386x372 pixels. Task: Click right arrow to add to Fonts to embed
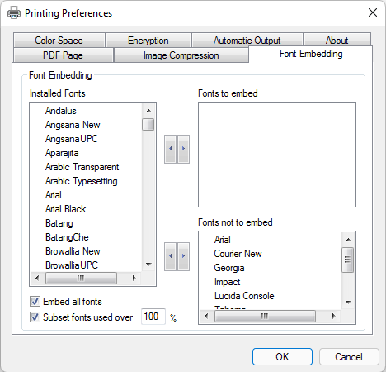(x=183, y=149)
